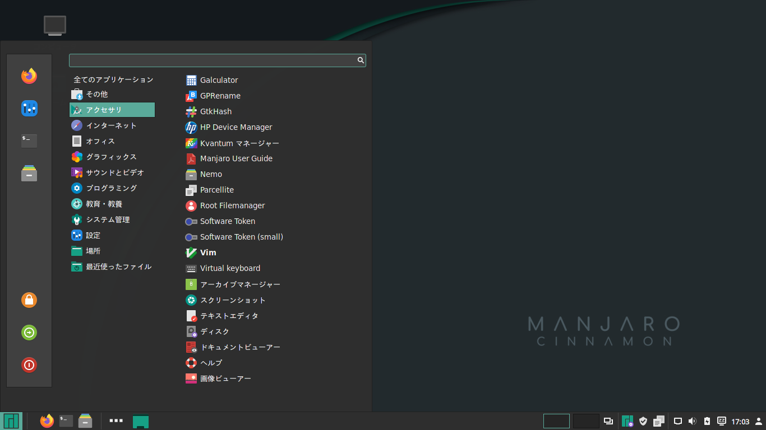Open 場所 places category
Screen dimensions: 766x430
[x=112, y=251]
